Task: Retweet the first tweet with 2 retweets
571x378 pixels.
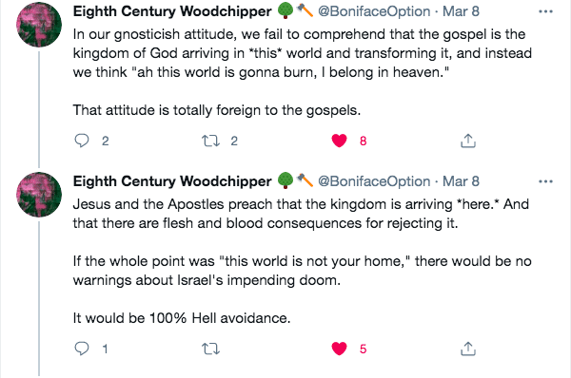Action: (x=211, y=141)
